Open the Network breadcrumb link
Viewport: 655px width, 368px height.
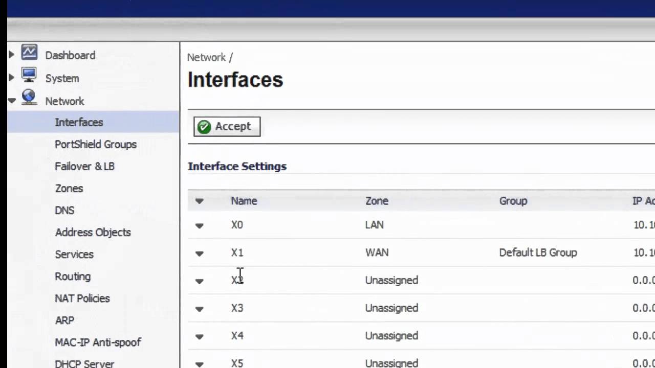pos(204,57)
